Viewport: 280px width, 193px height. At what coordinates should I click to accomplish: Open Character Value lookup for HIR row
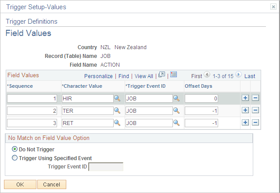click(x=117, y=98)
